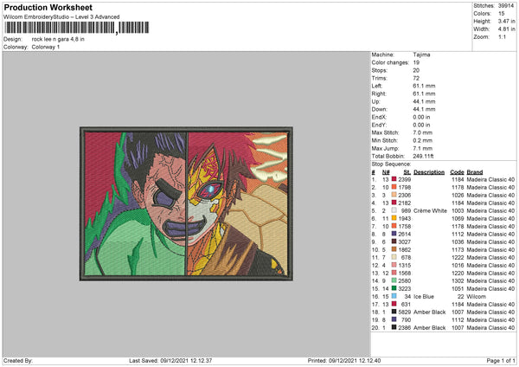
Task: Click the Max Jump value '7.1 mm'
Action: [423, 148]
